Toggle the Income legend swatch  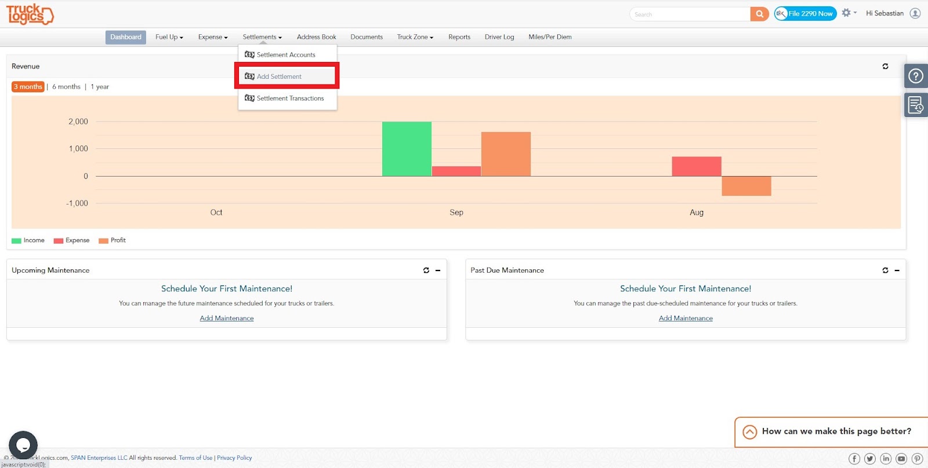tap(16, 241)
